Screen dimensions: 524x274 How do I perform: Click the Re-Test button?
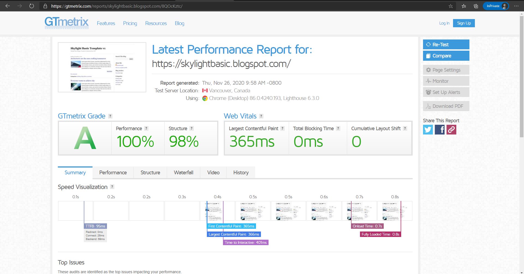pos(446,44)
